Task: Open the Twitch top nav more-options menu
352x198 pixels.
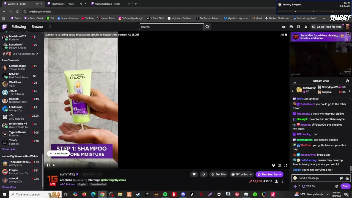Action: (x=50, y=27)
